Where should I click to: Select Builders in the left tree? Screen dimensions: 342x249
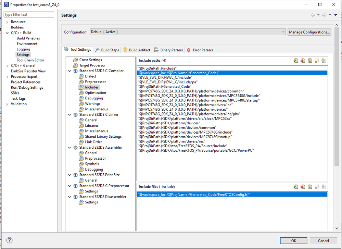pos(17,27)
